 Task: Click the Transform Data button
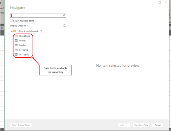pos(141,125)
